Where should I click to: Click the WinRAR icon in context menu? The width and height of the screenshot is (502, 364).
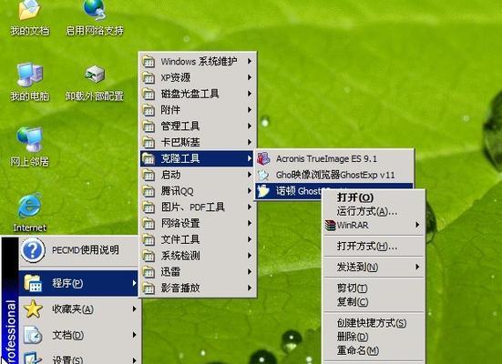pos(330,225)
